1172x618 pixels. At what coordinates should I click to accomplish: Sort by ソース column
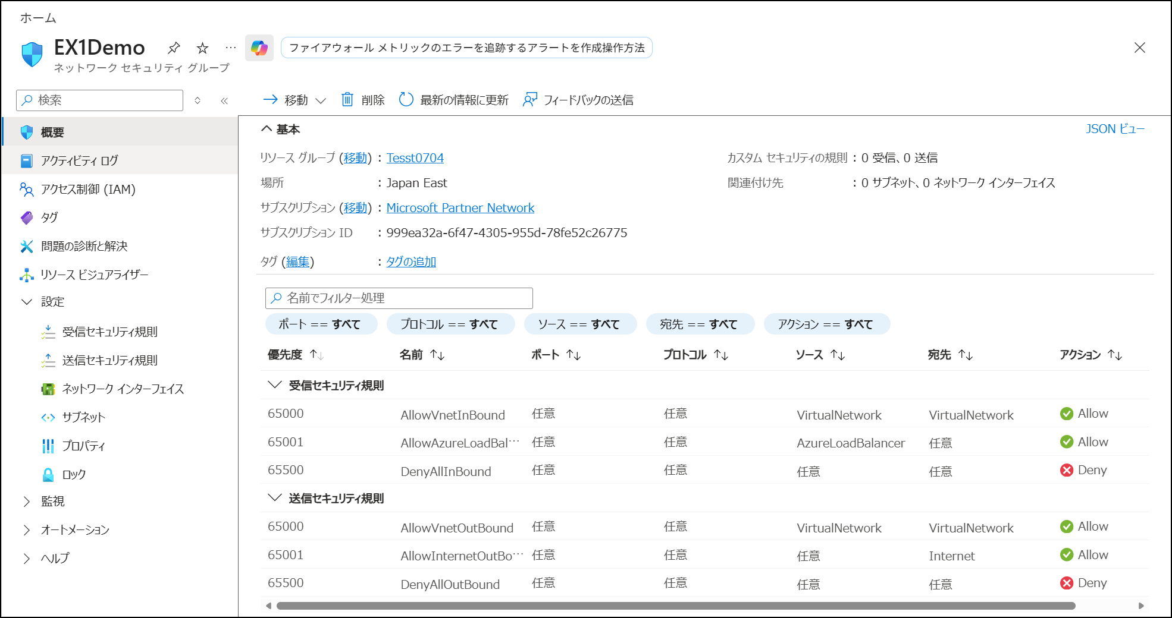pos(820,355)
